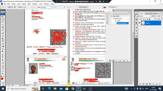The width and height of the screenshot is (163, 91).
Task: Select the Zoom tool
Action: tap(3, 74)
